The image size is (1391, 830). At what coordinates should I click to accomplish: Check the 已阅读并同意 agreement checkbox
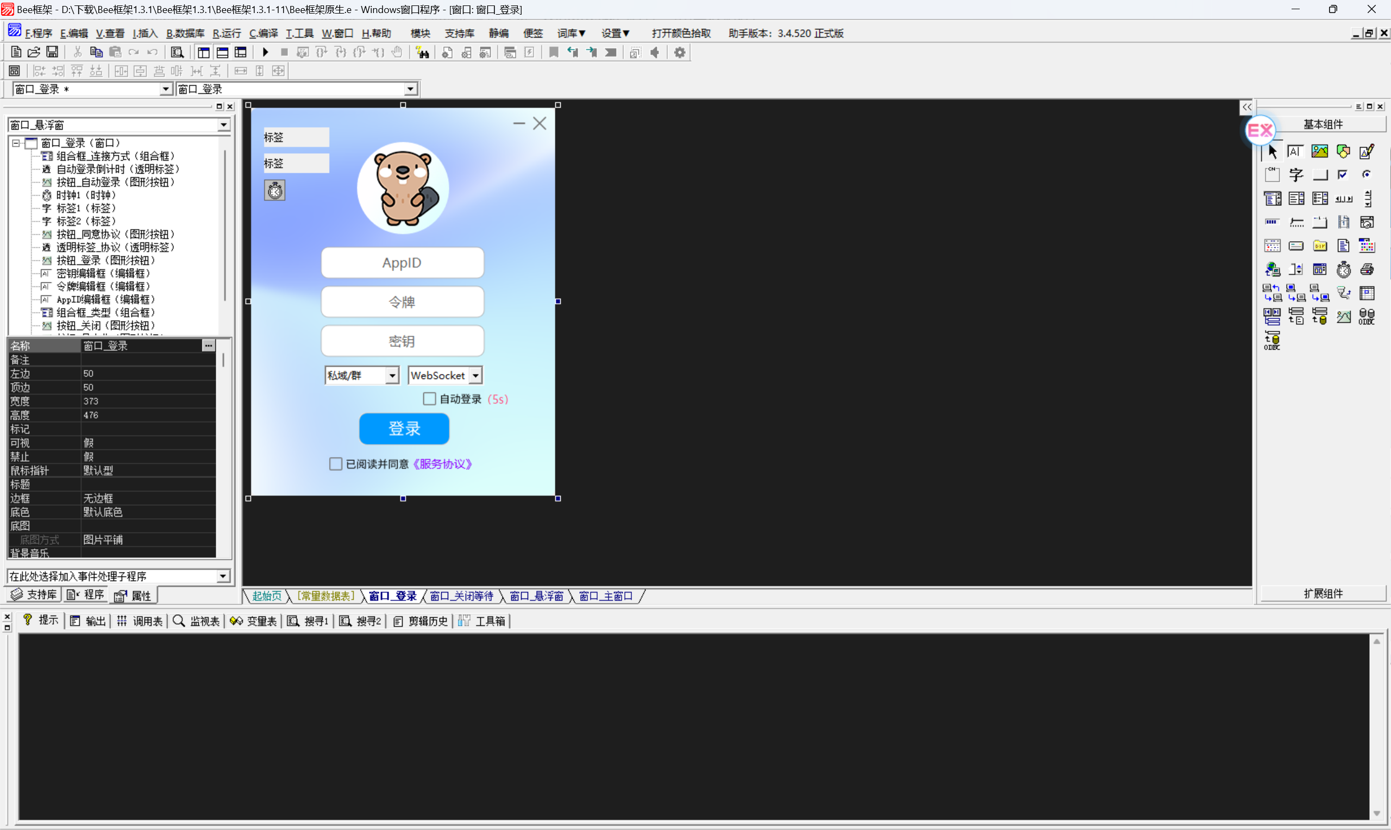[x=336, y=464]
